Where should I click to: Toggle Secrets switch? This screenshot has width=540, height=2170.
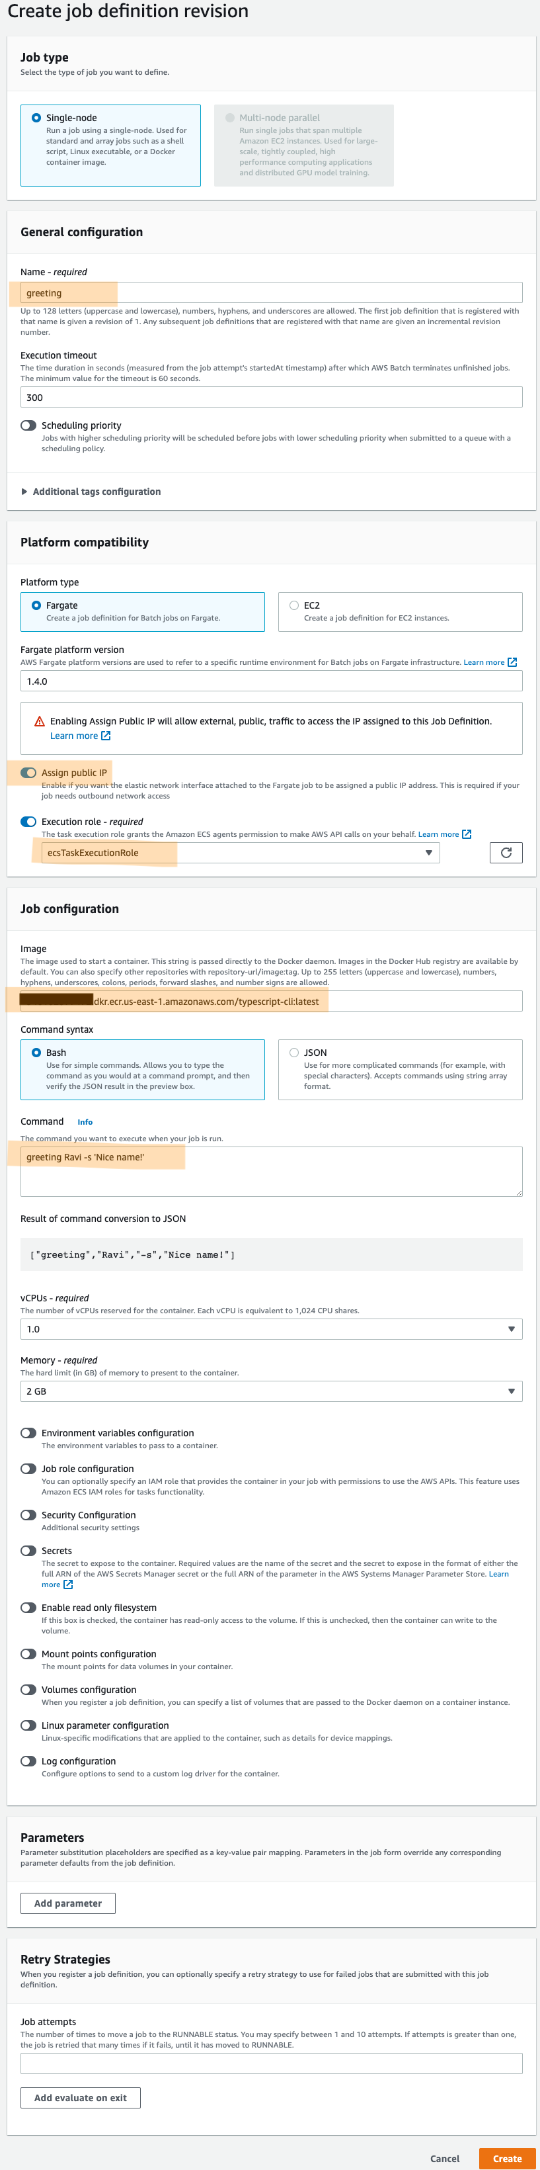click(28, 1551)
